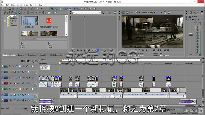Click the preview Record button
Image resolution: width=205 pixels, height=115 pixels.
pos(136,50)
